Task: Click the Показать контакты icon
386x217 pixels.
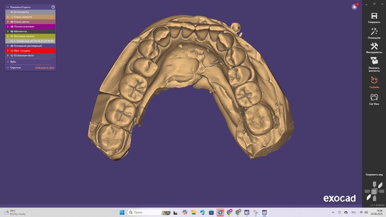Action: 374,60
